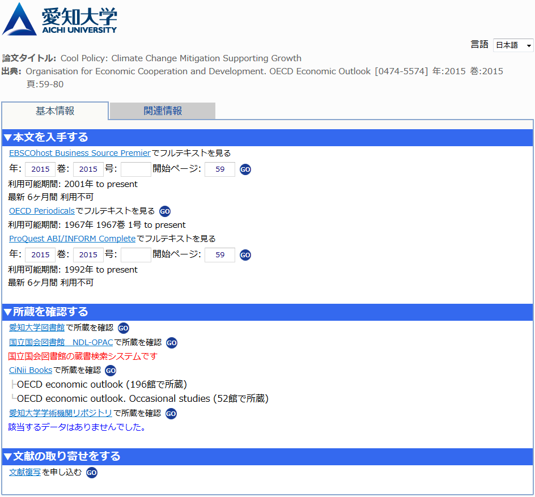Open the OECD Periodicals link
The image size is (535, 497).
tap(41, 211)
